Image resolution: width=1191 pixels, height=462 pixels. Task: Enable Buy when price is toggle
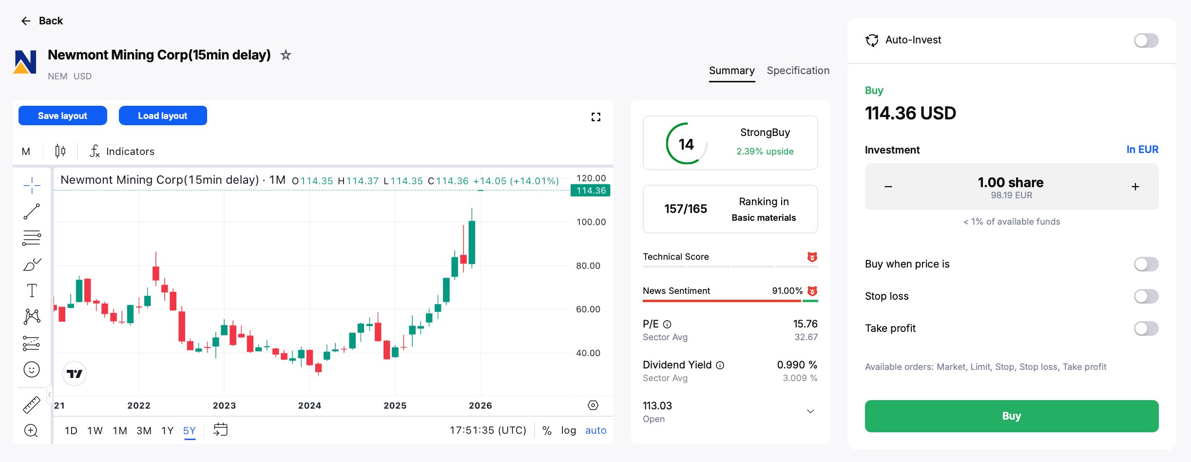pyautogui.click(x=1146, y=264)
